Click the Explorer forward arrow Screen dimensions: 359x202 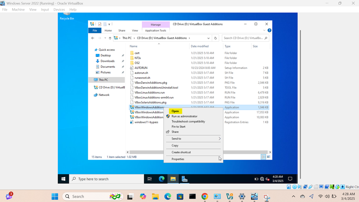(x=99, y=38)
